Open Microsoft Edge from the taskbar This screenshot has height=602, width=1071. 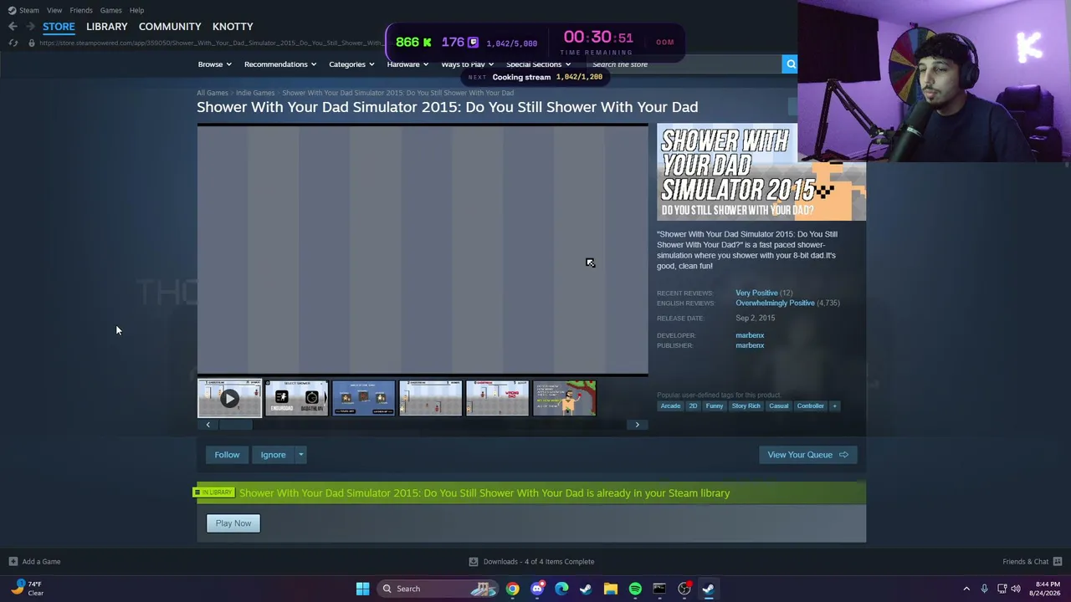click(x=561, y=589)
